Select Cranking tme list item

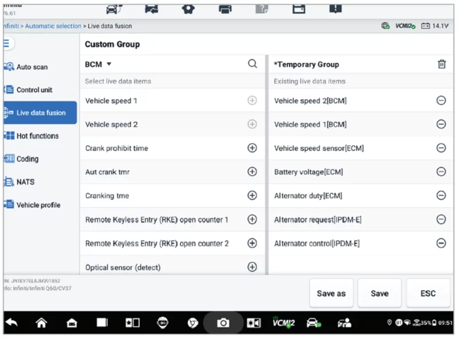coord(107,196)
